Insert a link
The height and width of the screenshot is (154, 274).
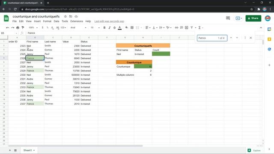pos(176,27)
